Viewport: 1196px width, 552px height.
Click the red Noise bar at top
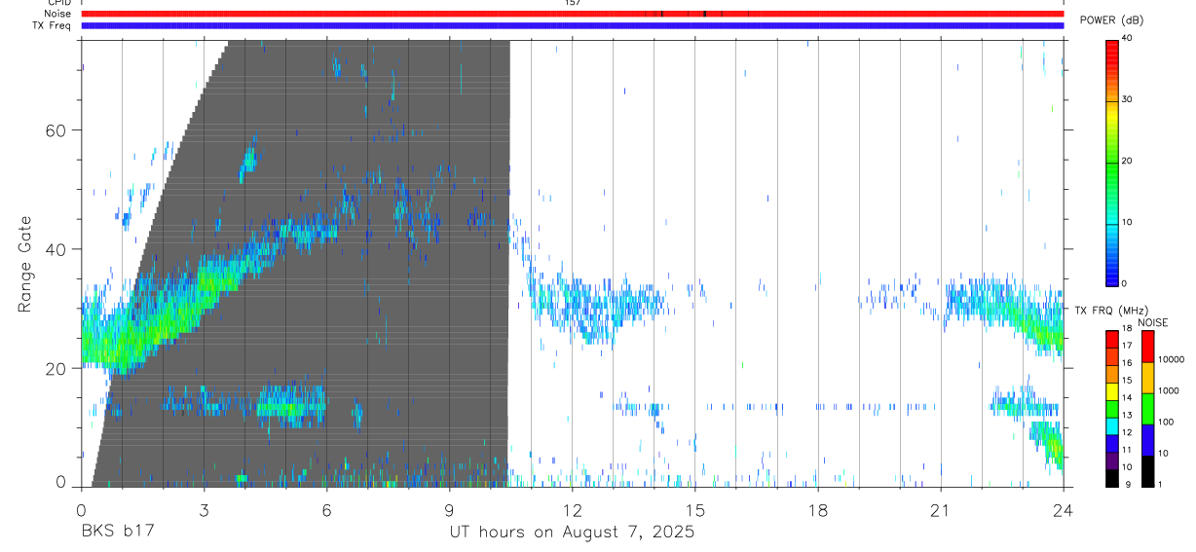click(x=572, y=14)
